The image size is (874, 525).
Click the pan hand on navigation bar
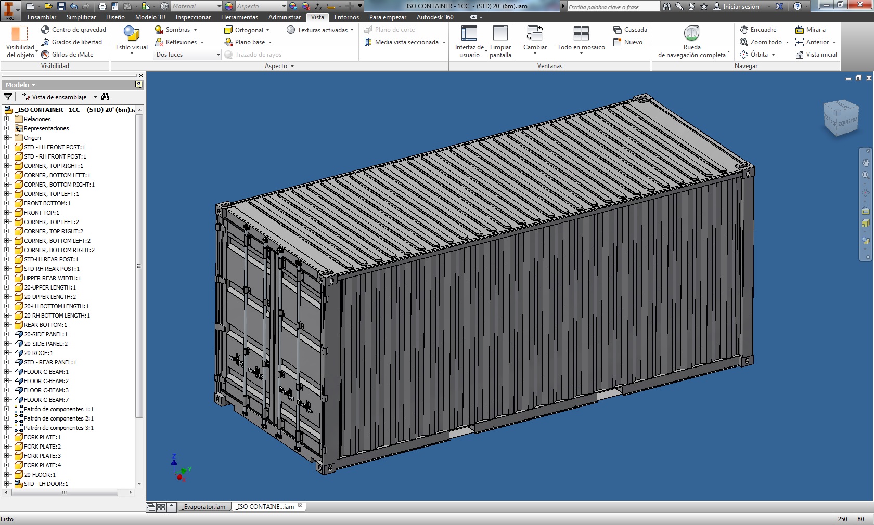tap(866, 163)
